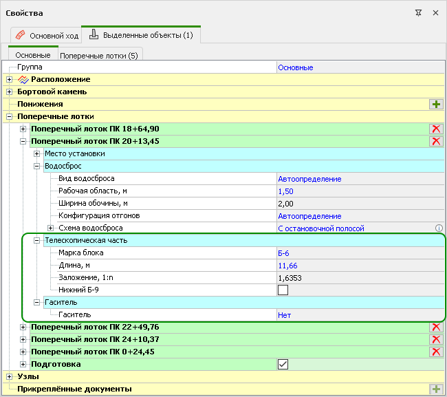Add attachment in Прикреплённые документы row

pyautogui.click(x=435, y=389)
